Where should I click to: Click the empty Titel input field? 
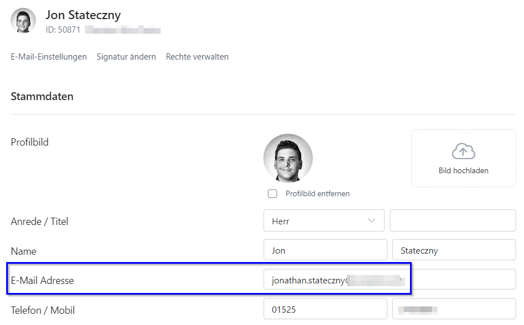453,221
